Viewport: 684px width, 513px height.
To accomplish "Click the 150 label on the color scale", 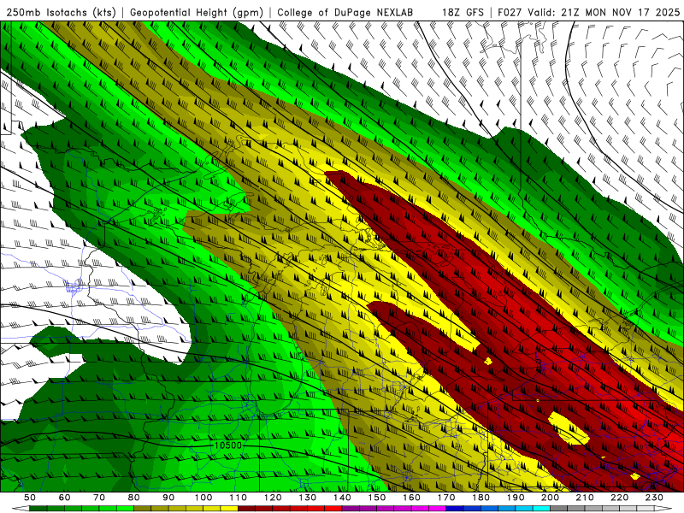I will click(377, 498).
